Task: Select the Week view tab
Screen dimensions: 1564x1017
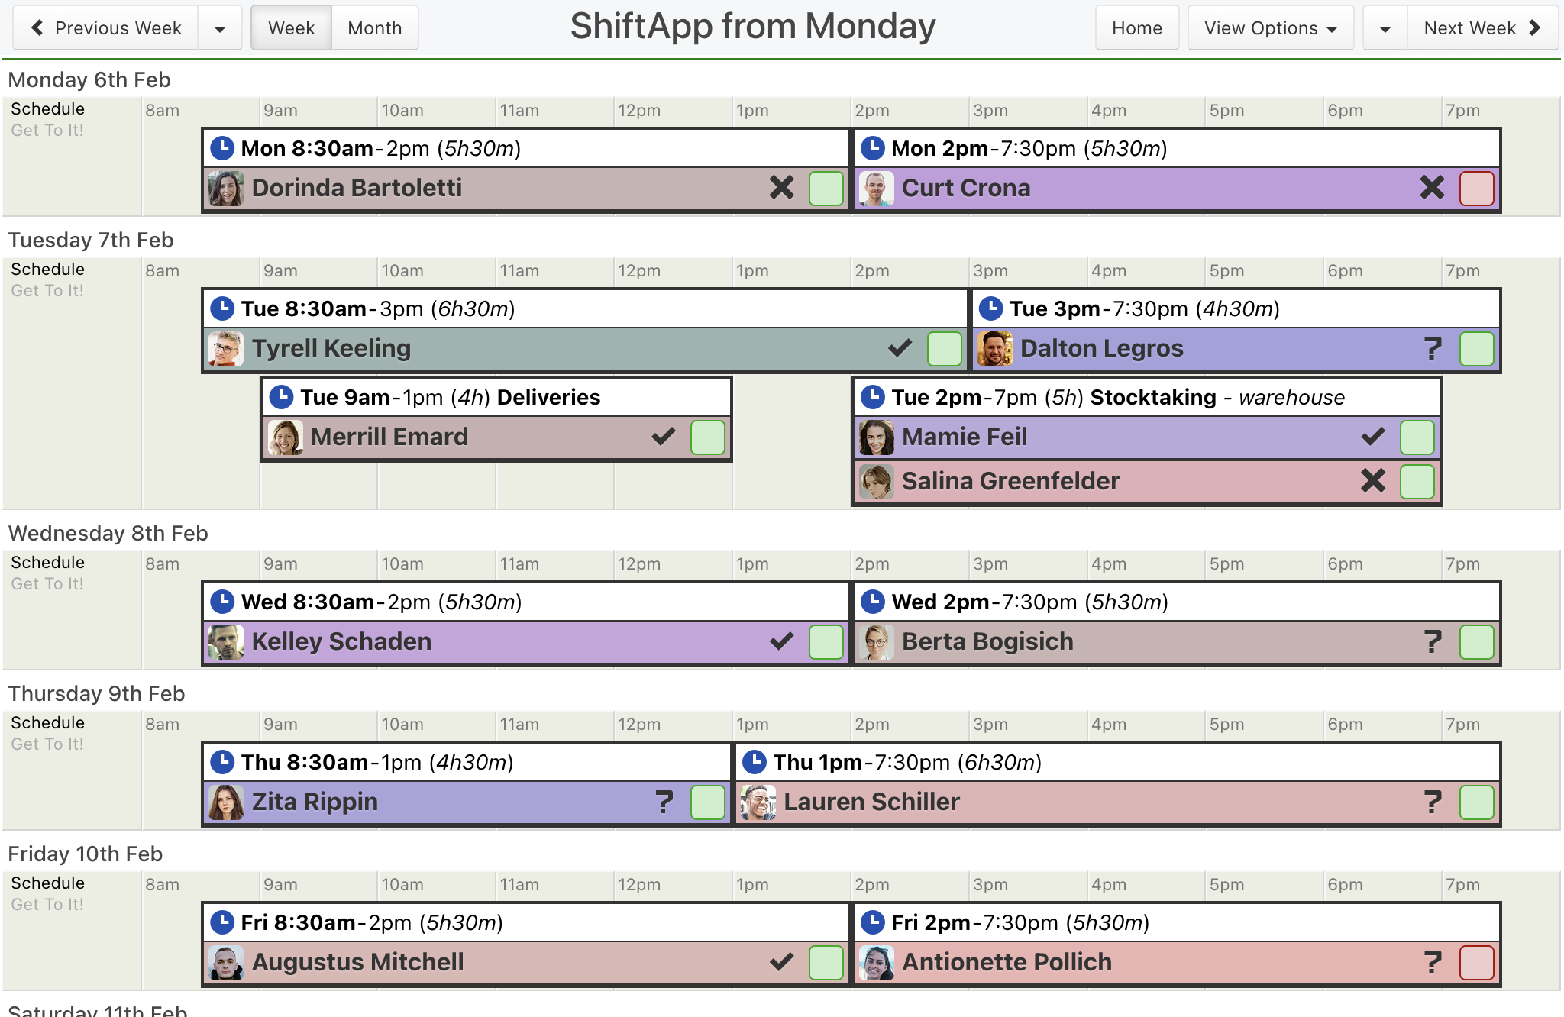Action: coord(292,28)
